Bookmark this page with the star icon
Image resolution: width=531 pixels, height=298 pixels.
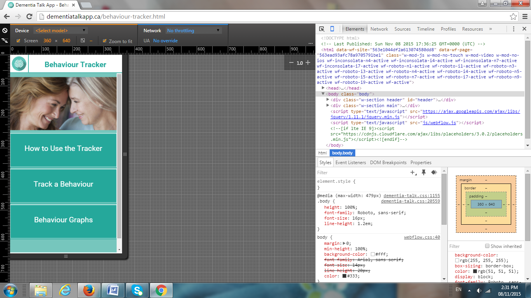[x=513, y=17]
